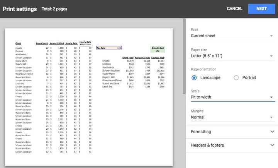Open the Paper size dropdown showing Letter

[x=233, y=56]
